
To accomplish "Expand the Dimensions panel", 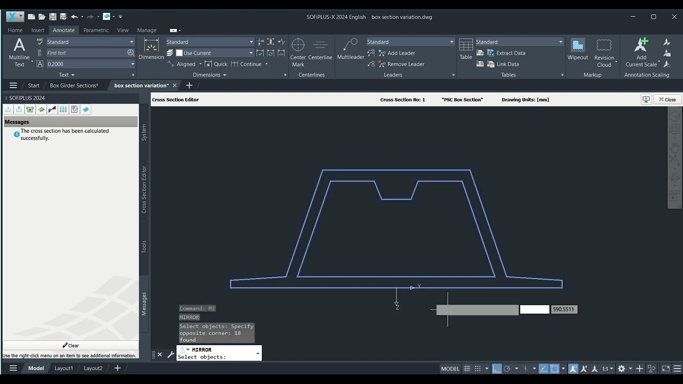I will pyautogui.click(x=210, y=75).
